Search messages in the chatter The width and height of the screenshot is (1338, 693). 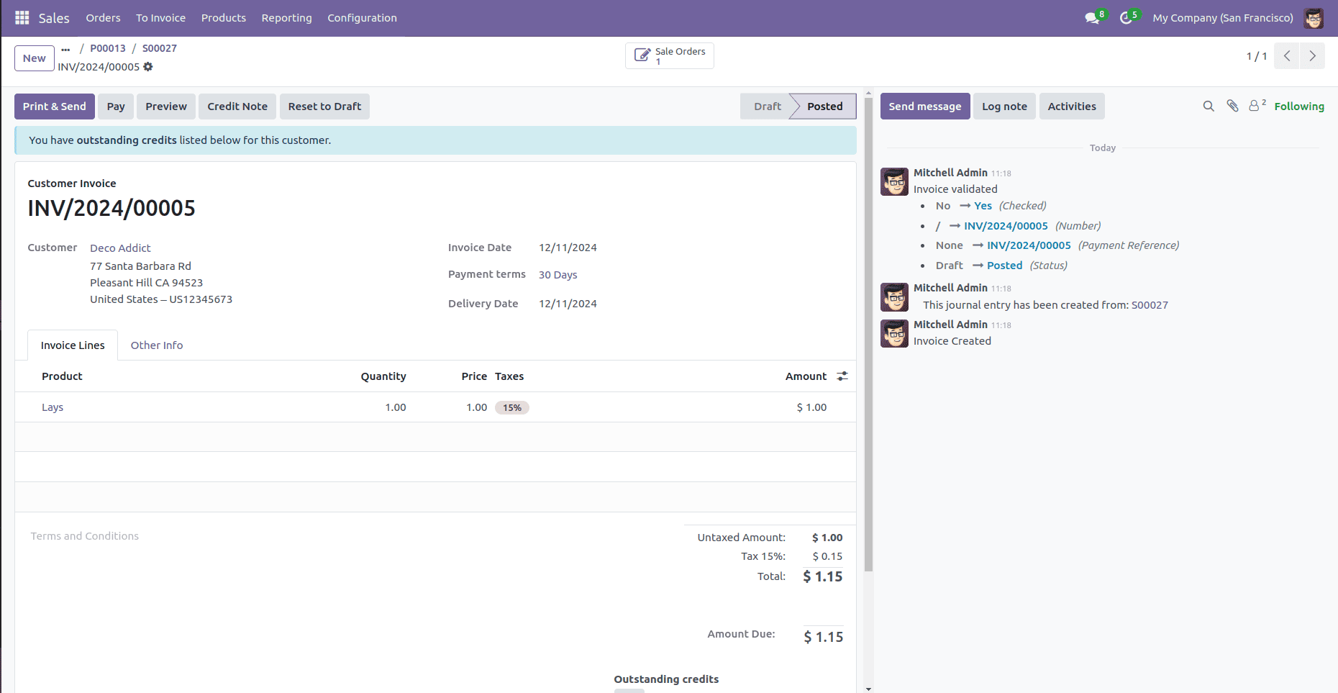pos(1208,106)
